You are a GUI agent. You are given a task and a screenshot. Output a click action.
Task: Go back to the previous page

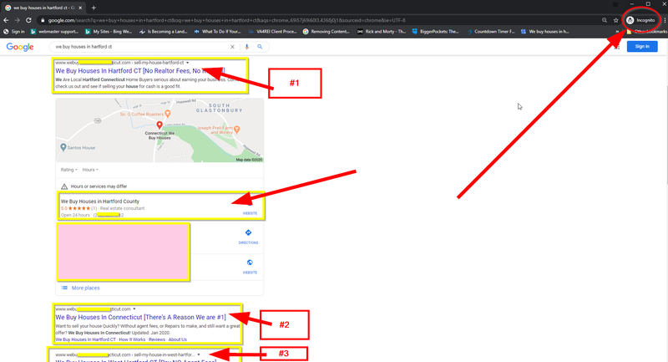pos(6,20)
